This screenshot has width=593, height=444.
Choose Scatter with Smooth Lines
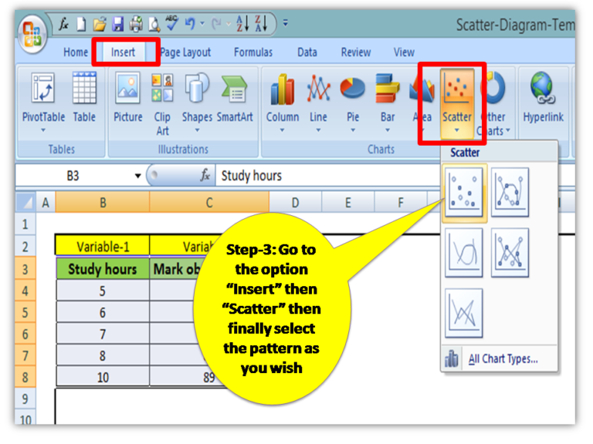point(463,253)
